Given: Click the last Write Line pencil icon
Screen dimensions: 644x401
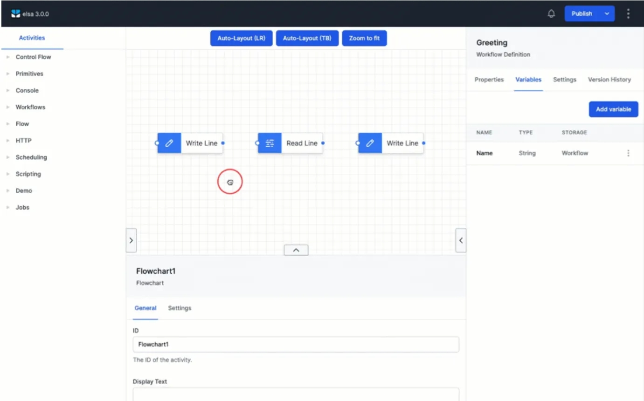Looking at the screenshot, I should (370, 143).
